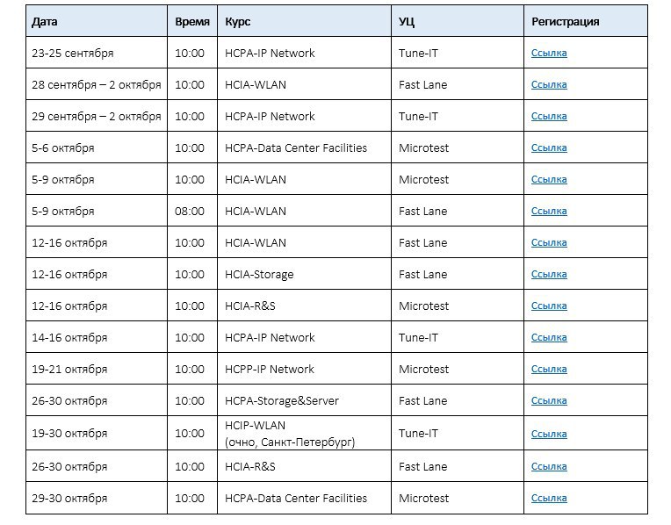671x525 pixels.
Task: Click Ссылка for 26-30 октября HCIA-R&S
Action: click(549, 466)
